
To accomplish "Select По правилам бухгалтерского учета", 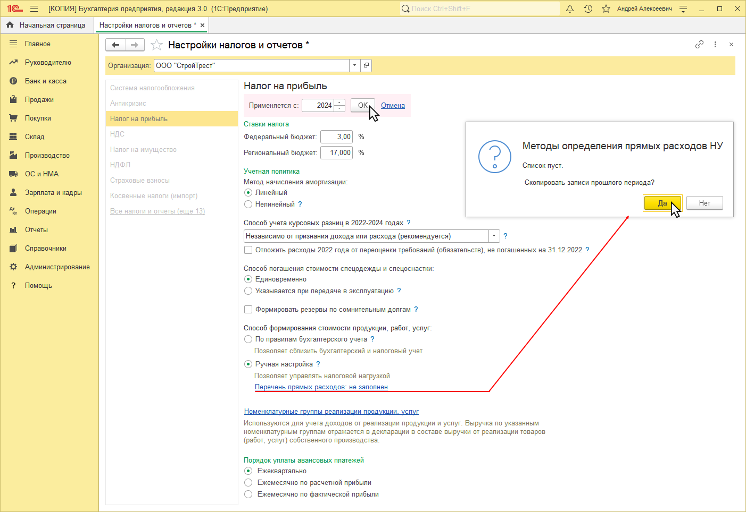I will 248,339.
